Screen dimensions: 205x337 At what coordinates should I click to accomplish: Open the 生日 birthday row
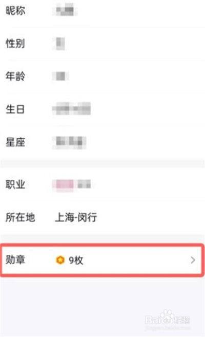click(x=102, y=109)
